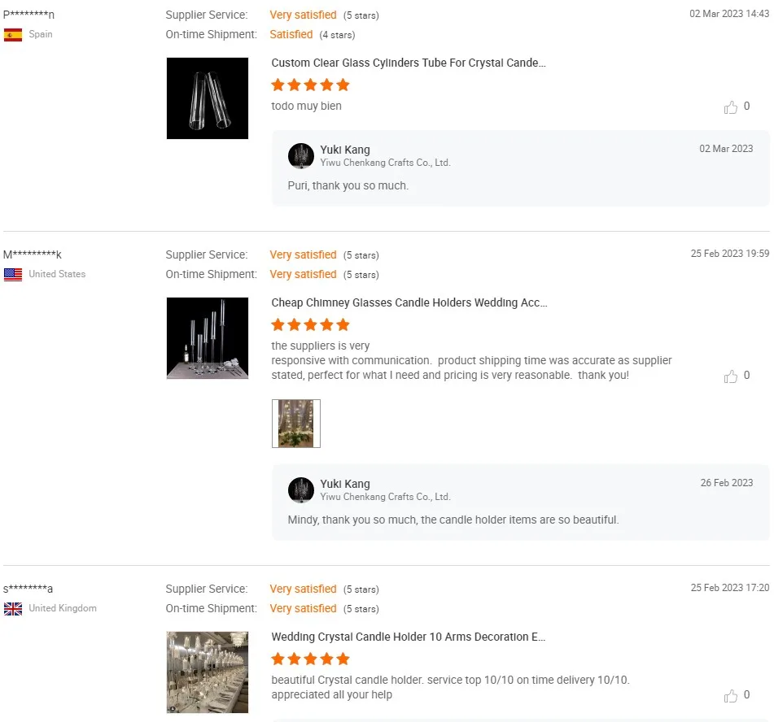774x722 pixels.
Task: Open Wedding Crystal Candle Holder 10 Arms link
Action: 409,637
